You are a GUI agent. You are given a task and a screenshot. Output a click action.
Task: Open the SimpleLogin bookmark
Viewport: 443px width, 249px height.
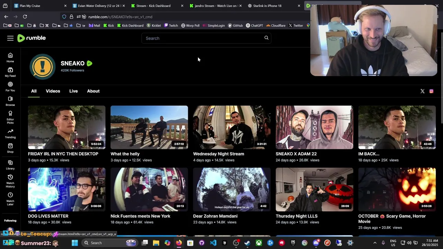[x=214, y=25]
